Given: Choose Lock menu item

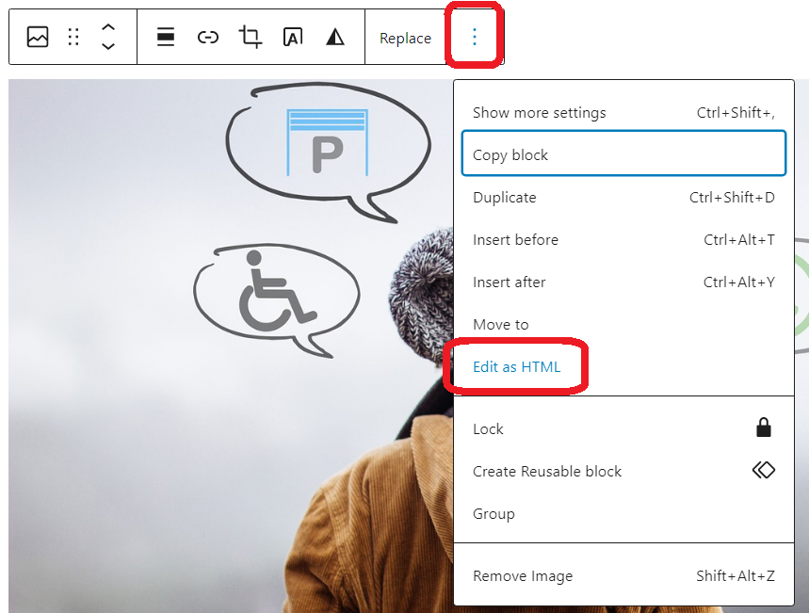Looking at the screenshot, I should tap(623, 428).
